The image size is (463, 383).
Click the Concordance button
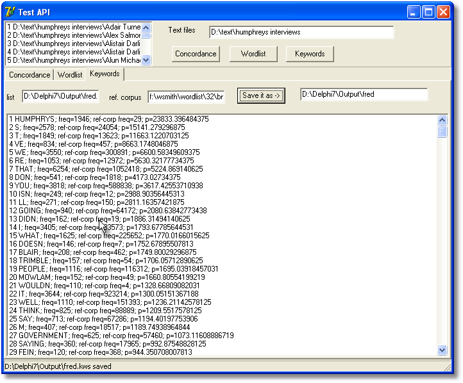pyautogui.click(x=196, y=54)
